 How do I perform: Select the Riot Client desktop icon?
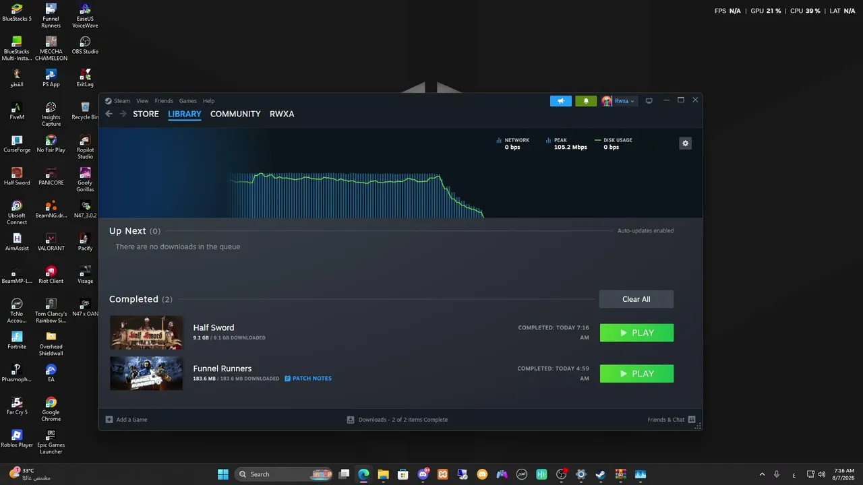[x=51, y=275]
